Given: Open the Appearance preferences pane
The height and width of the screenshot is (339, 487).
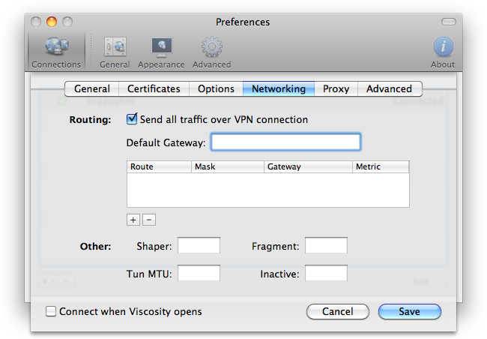Looking at the screenshot, I should coord(161,51).
